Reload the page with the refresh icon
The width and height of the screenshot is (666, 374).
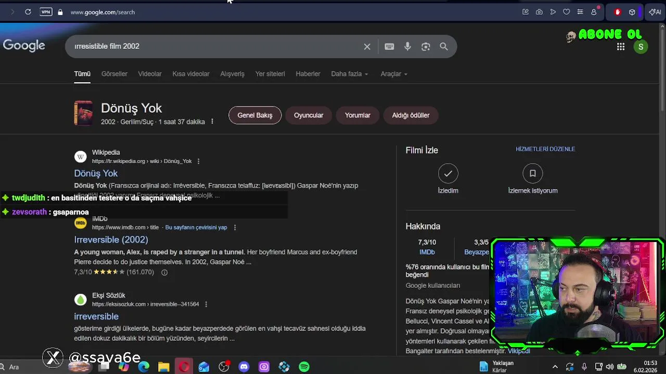(x=28, y=12)
